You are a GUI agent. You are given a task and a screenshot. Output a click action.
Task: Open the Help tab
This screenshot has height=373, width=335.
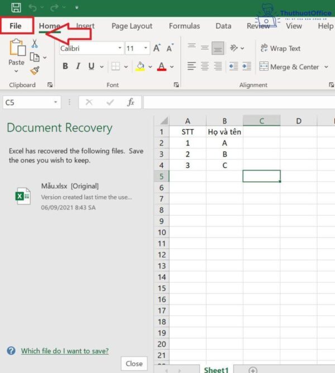pos(326,26)
